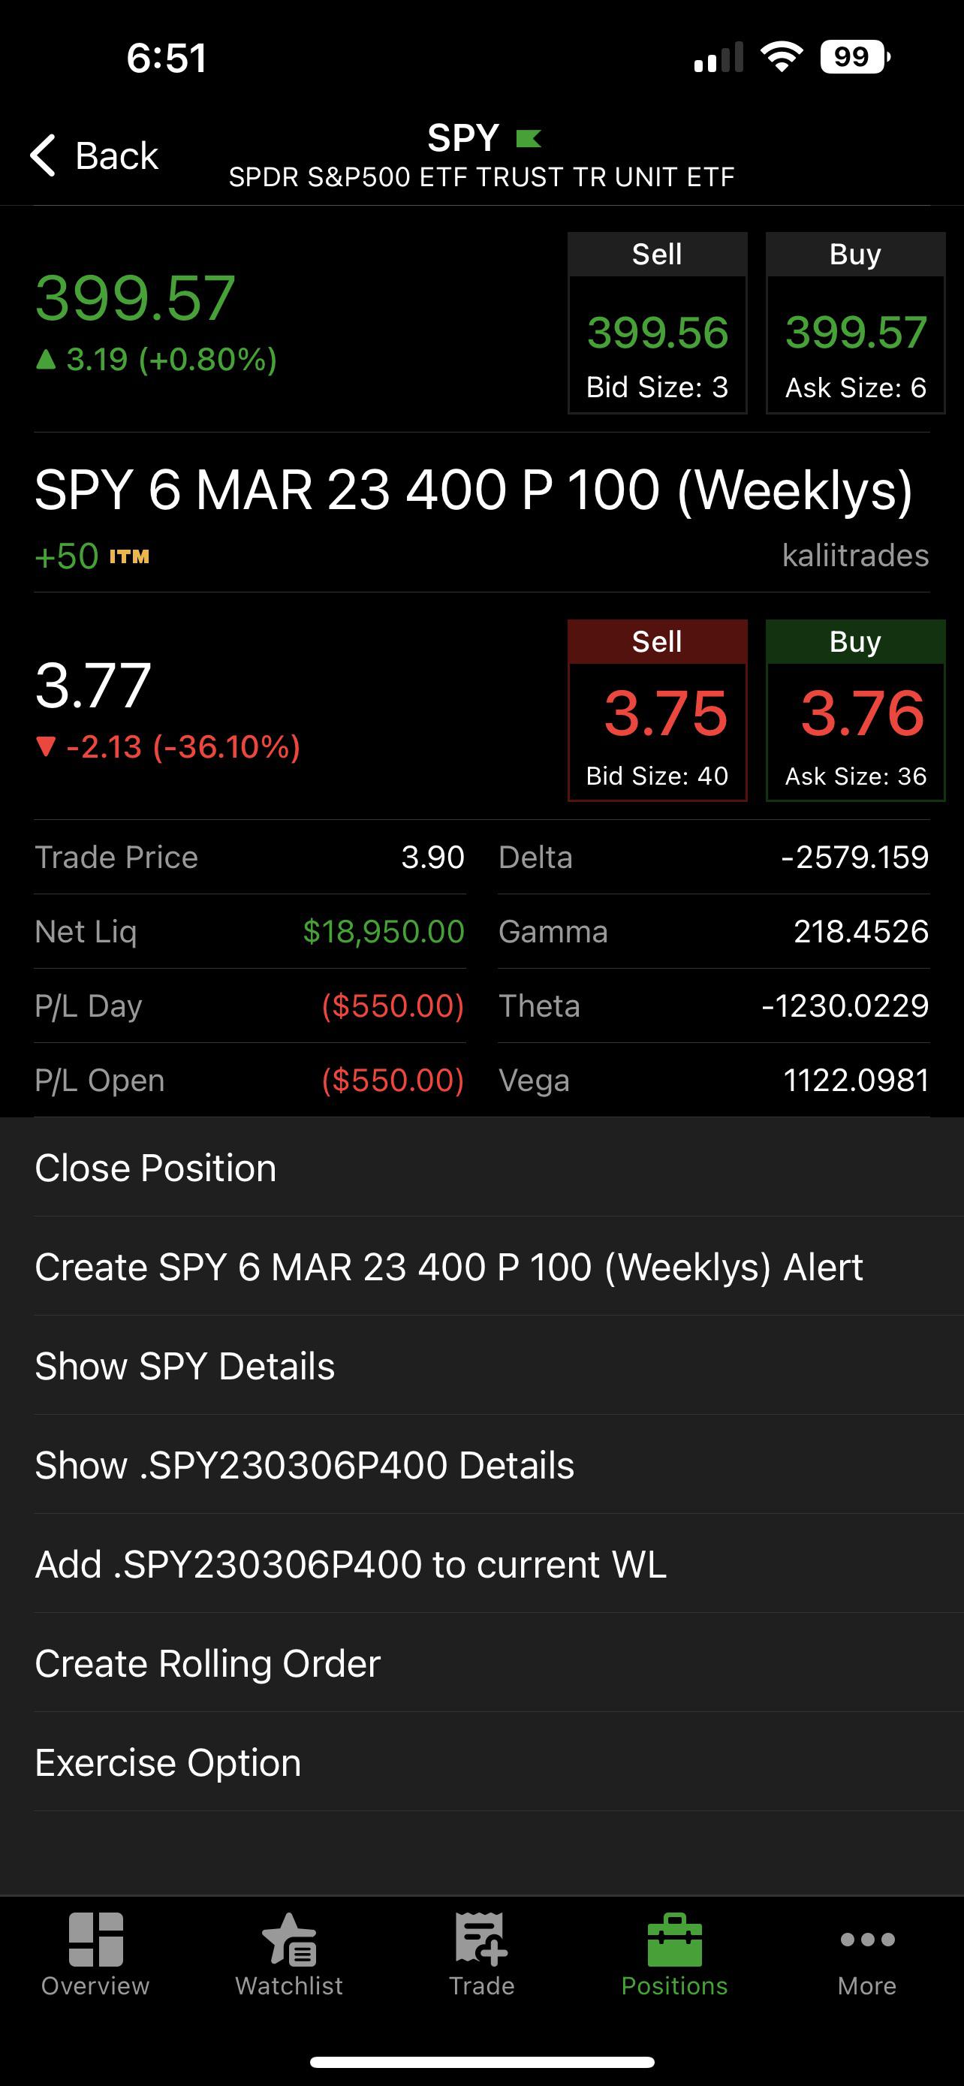Tap the option Buy box at 3.76

pos(856,711)
